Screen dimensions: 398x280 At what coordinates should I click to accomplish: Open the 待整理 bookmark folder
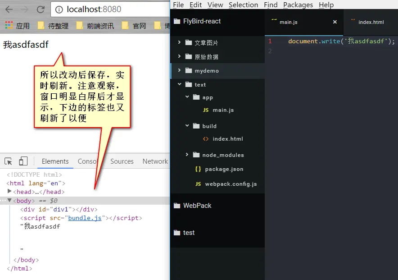(53, 26)
